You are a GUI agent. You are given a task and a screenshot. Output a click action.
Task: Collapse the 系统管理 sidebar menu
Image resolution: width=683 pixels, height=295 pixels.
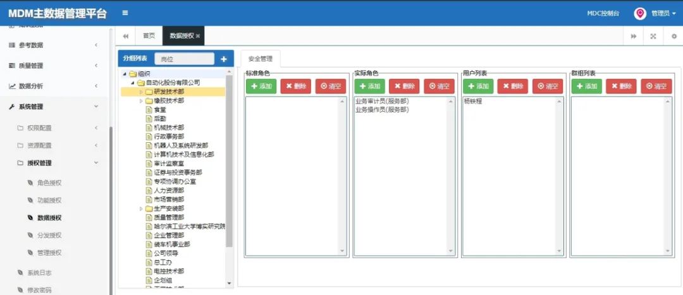[x=53, y=107]
